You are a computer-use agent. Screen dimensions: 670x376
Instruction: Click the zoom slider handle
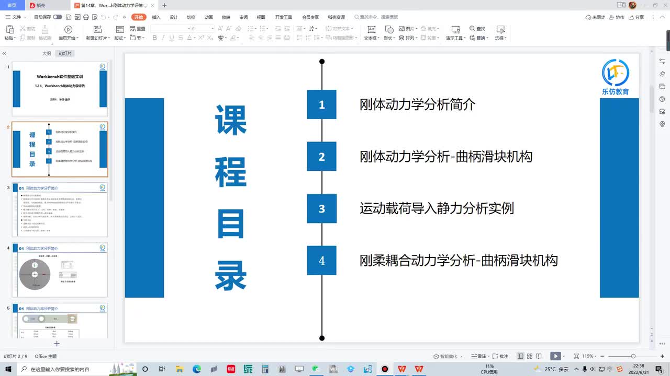coord(633,356)
